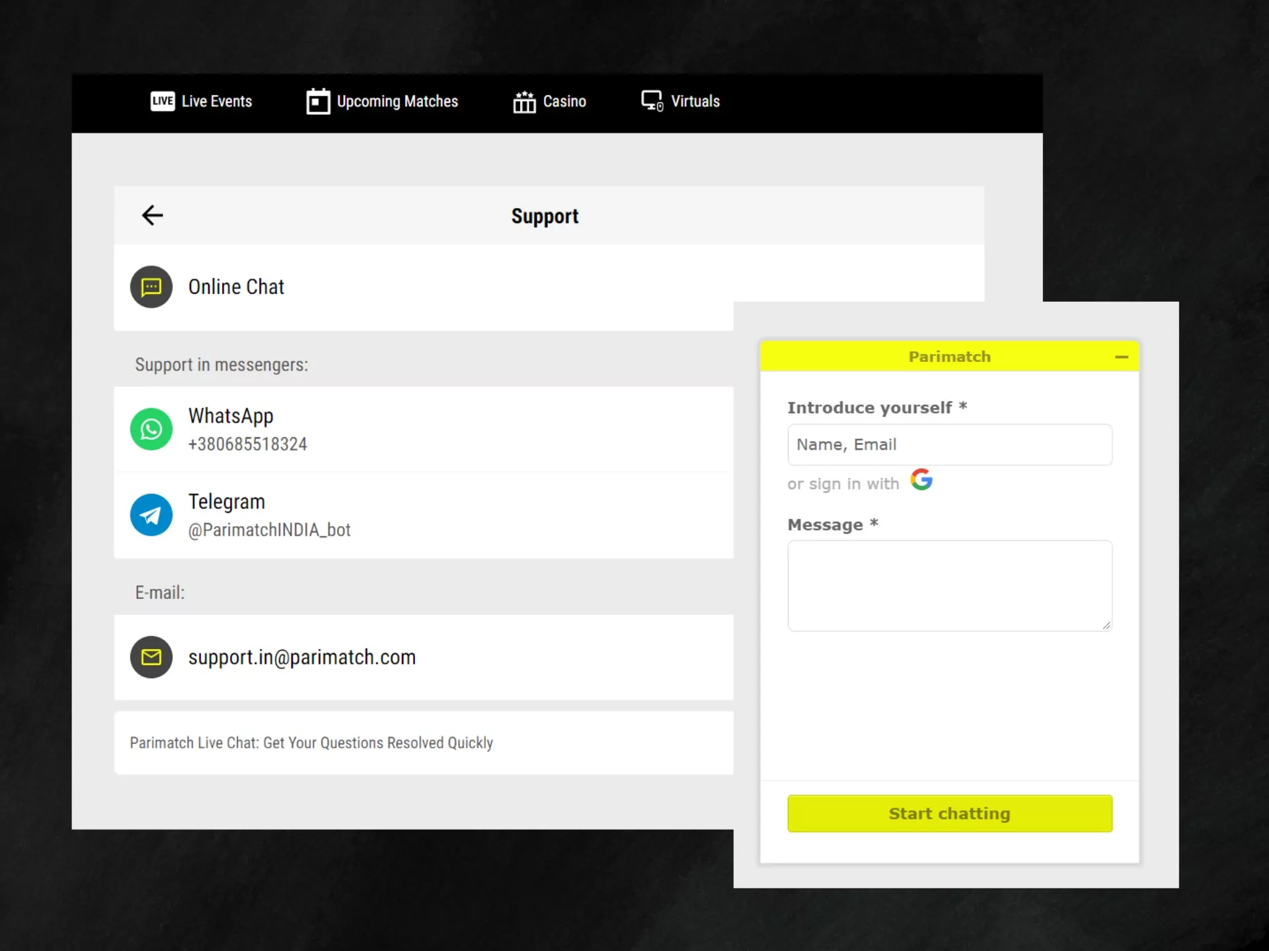
Task: Click the WhatsApp messenger icon
Action: click(151, 429)
